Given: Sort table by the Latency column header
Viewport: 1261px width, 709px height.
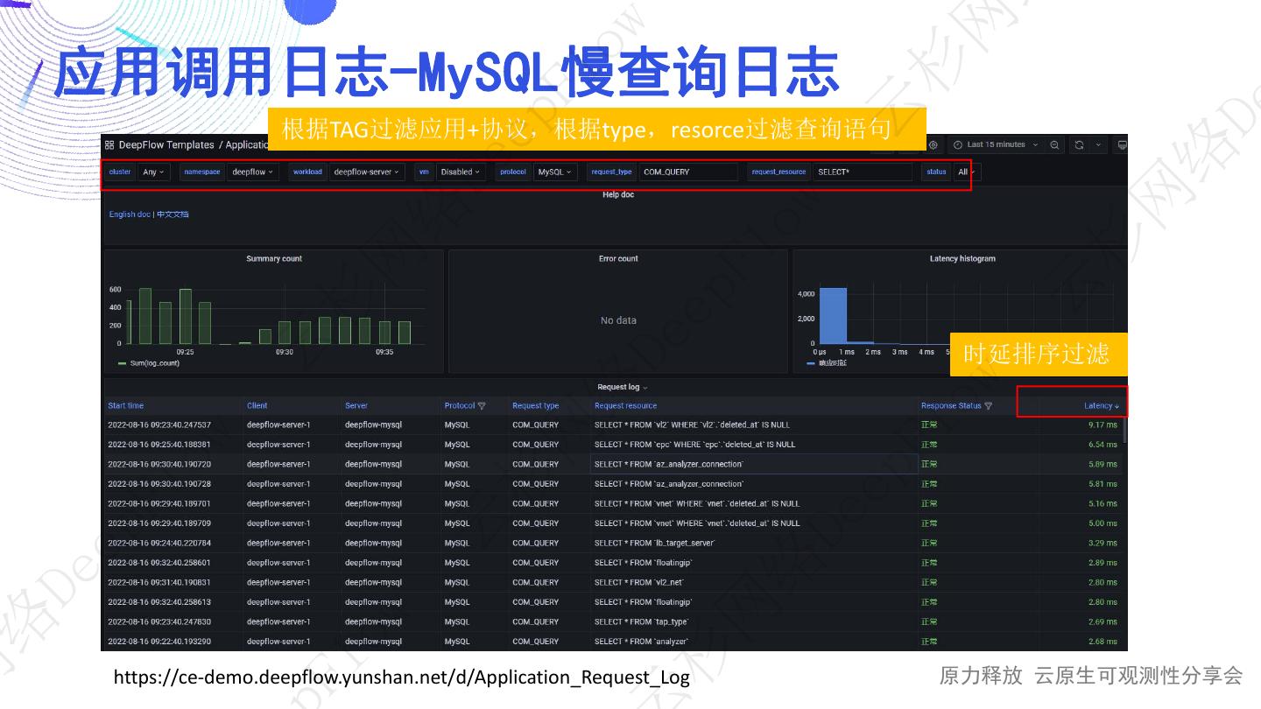Looking at the screenshot, I should tap(1100, 406).
